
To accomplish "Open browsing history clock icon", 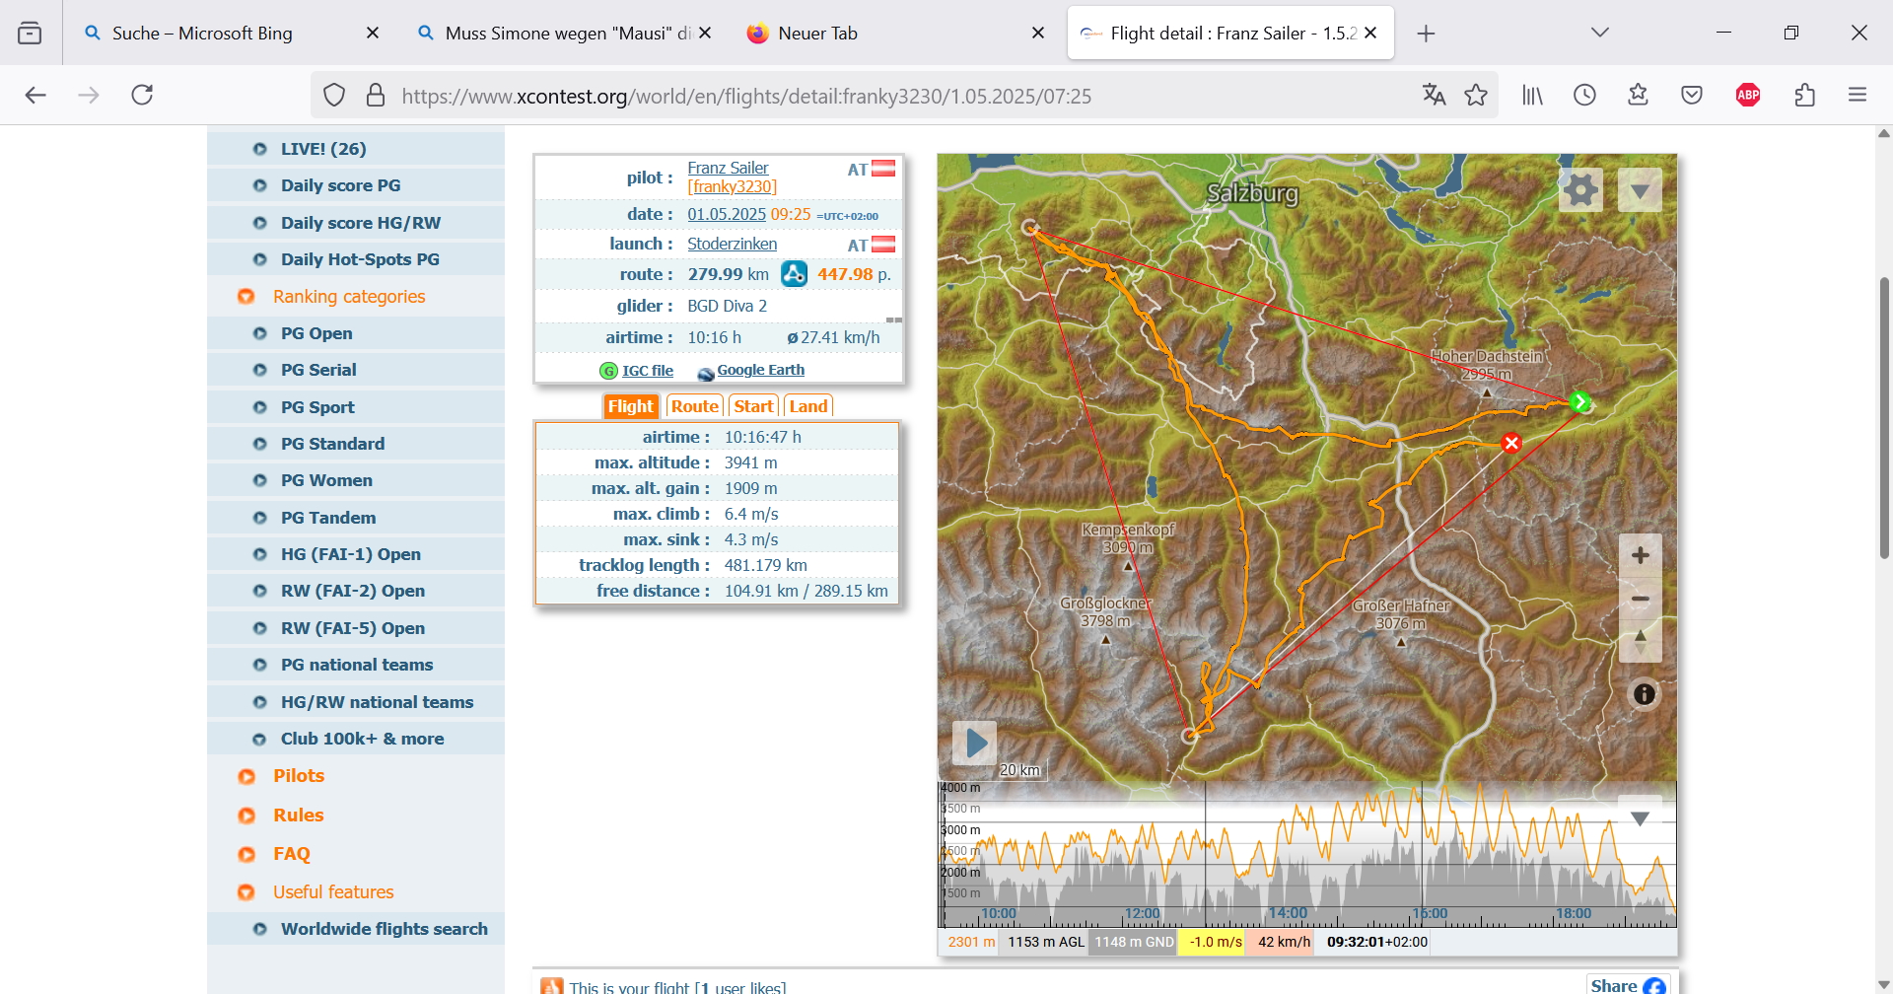I will 1584,95.
